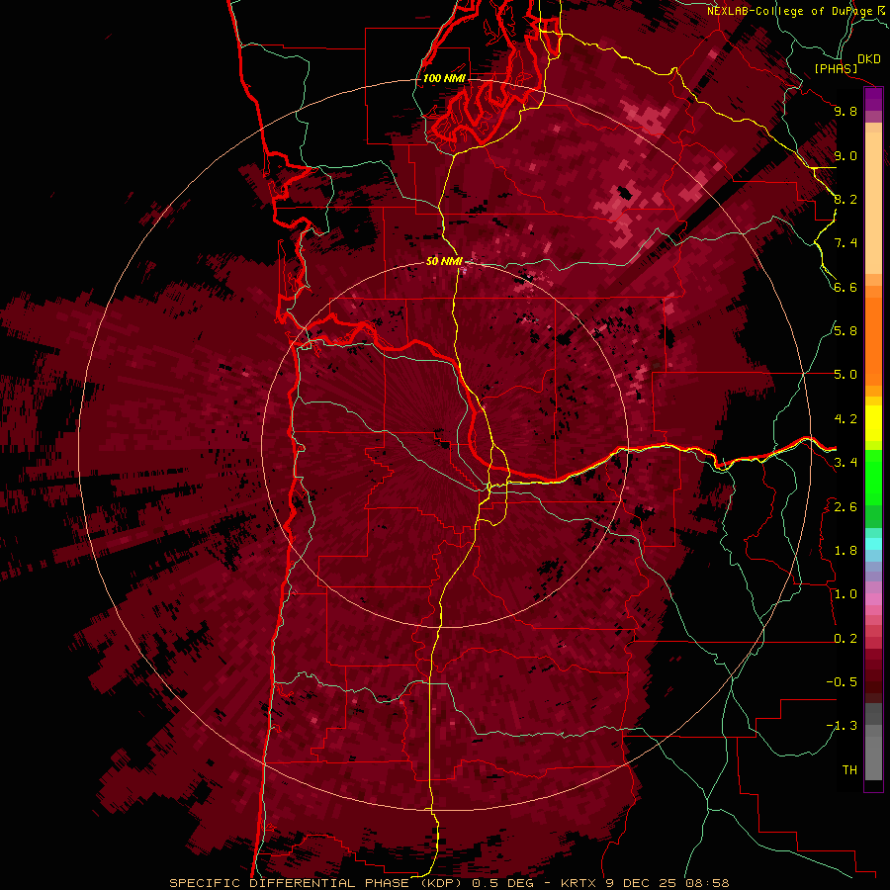Click the "TH" threshold label on the scale
The height and width of the screenshot is (890, 890).
[x=849, y=770]
